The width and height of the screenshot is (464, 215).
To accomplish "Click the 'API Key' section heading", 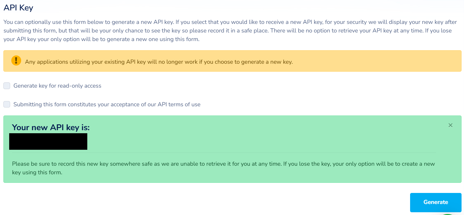I will (18, 8).
